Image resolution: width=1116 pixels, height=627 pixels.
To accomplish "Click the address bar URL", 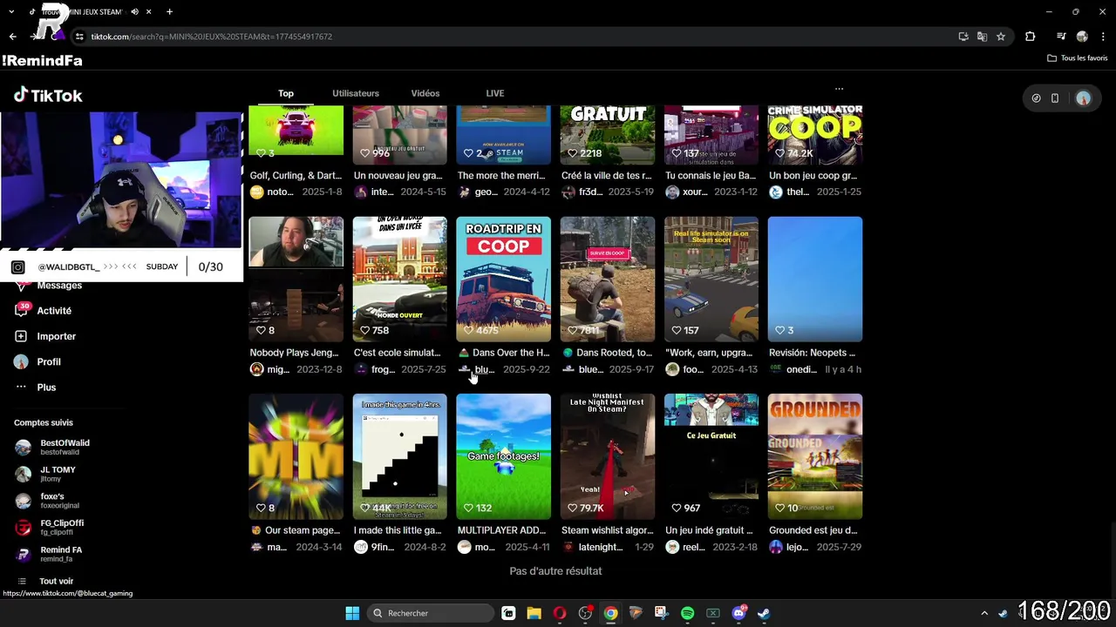I will tap(212, 37).
